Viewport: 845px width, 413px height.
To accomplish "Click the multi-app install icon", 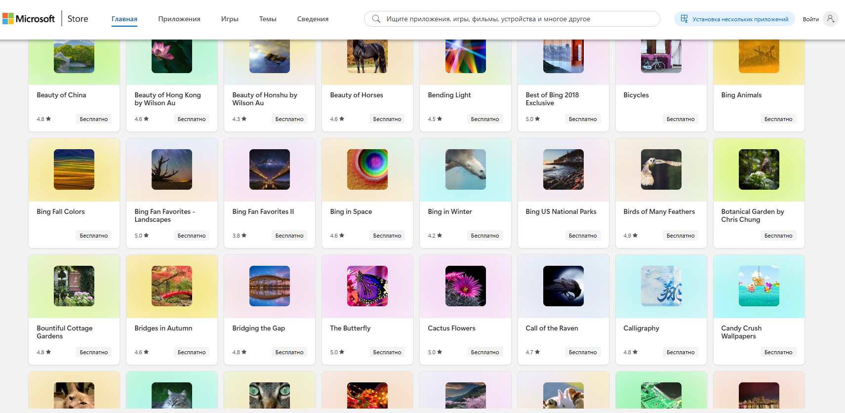I will coord(684,19).
